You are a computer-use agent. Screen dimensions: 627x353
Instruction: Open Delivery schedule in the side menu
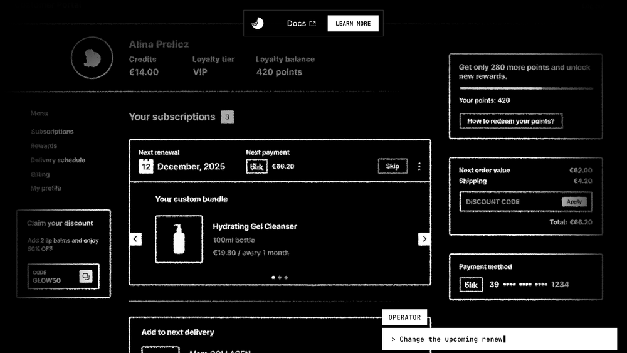[58, 160]
